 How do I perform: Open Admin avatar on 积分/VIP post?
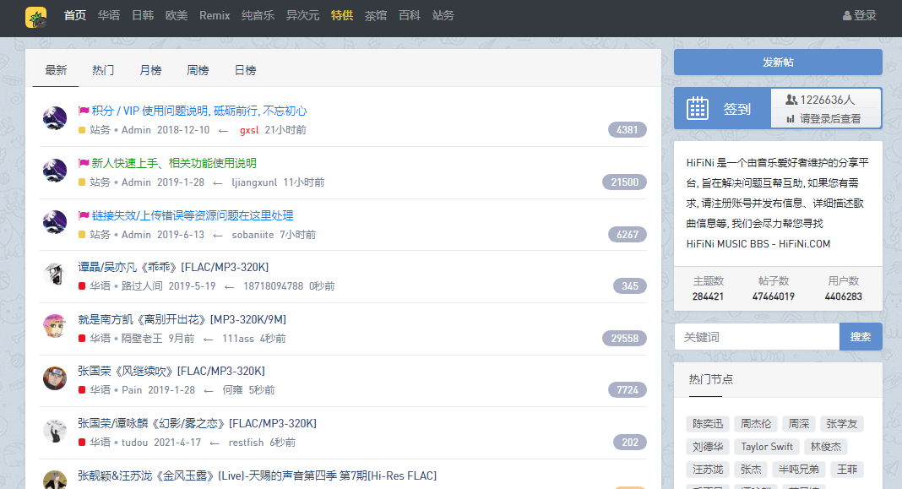coord(55,119)
